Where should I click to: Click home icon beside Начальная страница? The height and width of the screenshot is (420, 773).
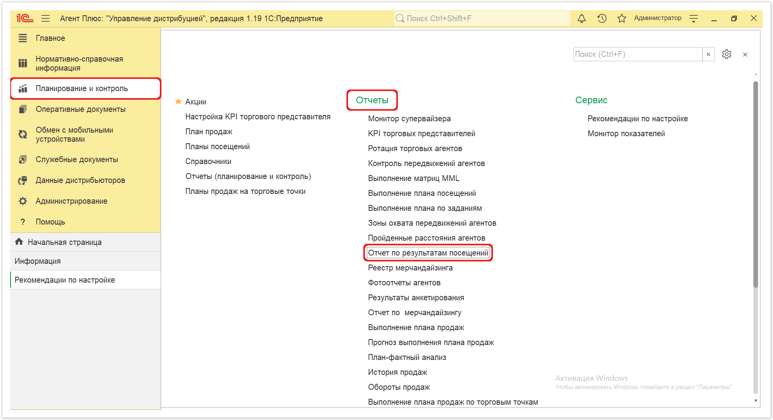[x=19, y=242]
